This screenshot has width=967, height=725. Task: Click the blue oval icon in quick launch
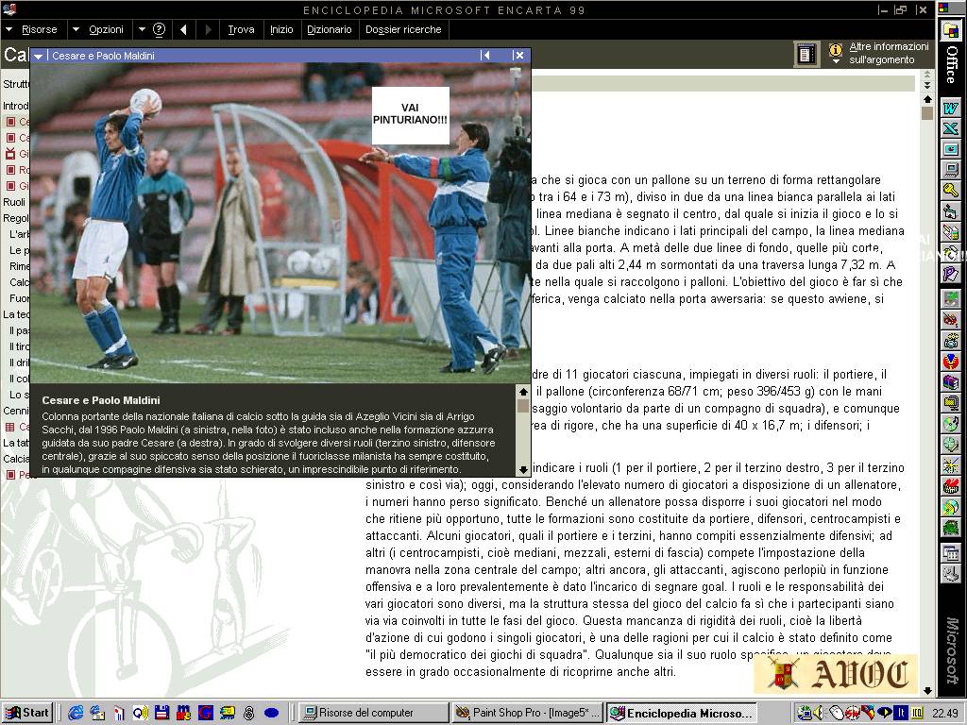(x=271, y=713)
